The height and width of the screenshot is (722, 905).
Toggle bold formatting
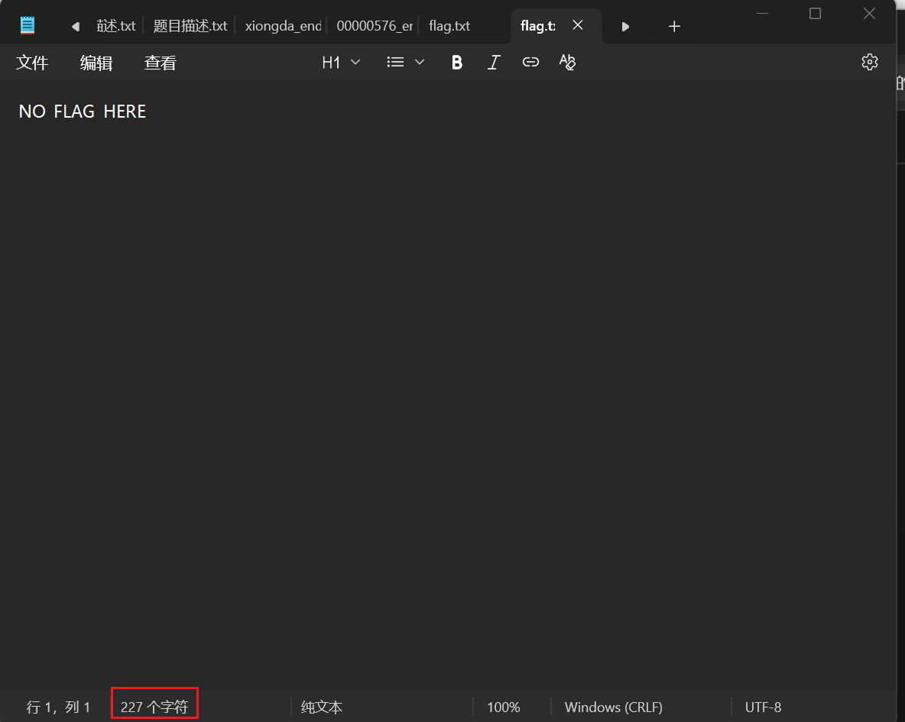[457, 63]
